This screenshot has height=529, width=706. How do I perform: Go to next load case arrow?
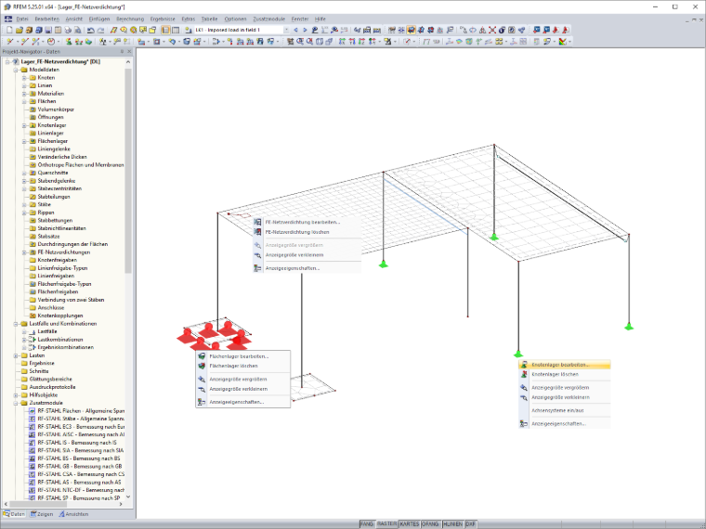click(305, 30)
